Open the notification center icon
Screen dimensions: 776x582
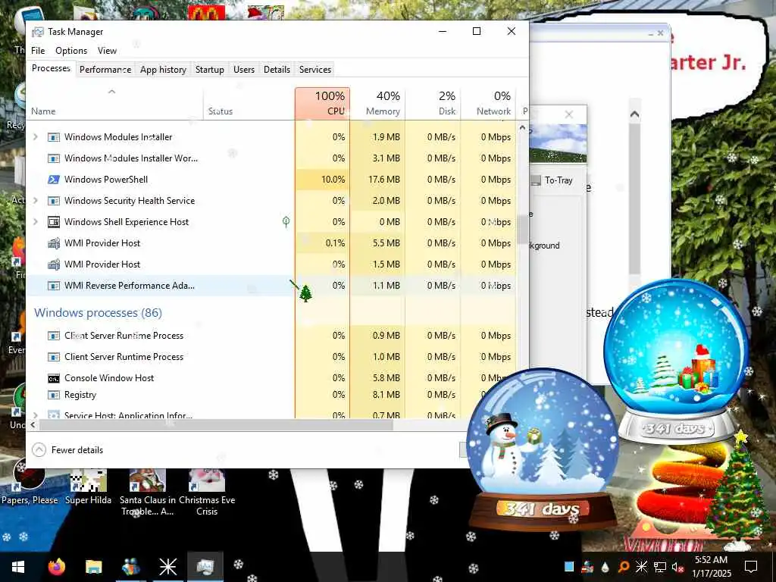coord(751,567)
